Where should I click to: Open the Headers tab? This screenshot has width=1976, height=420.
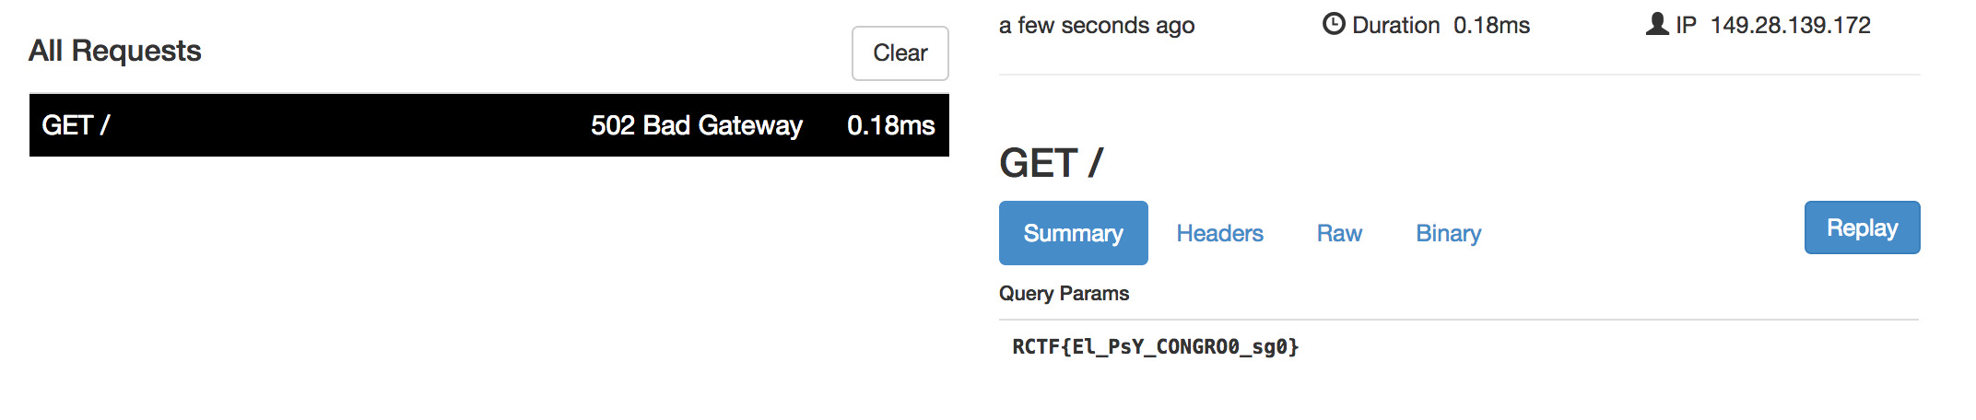tap(1219, 233)
